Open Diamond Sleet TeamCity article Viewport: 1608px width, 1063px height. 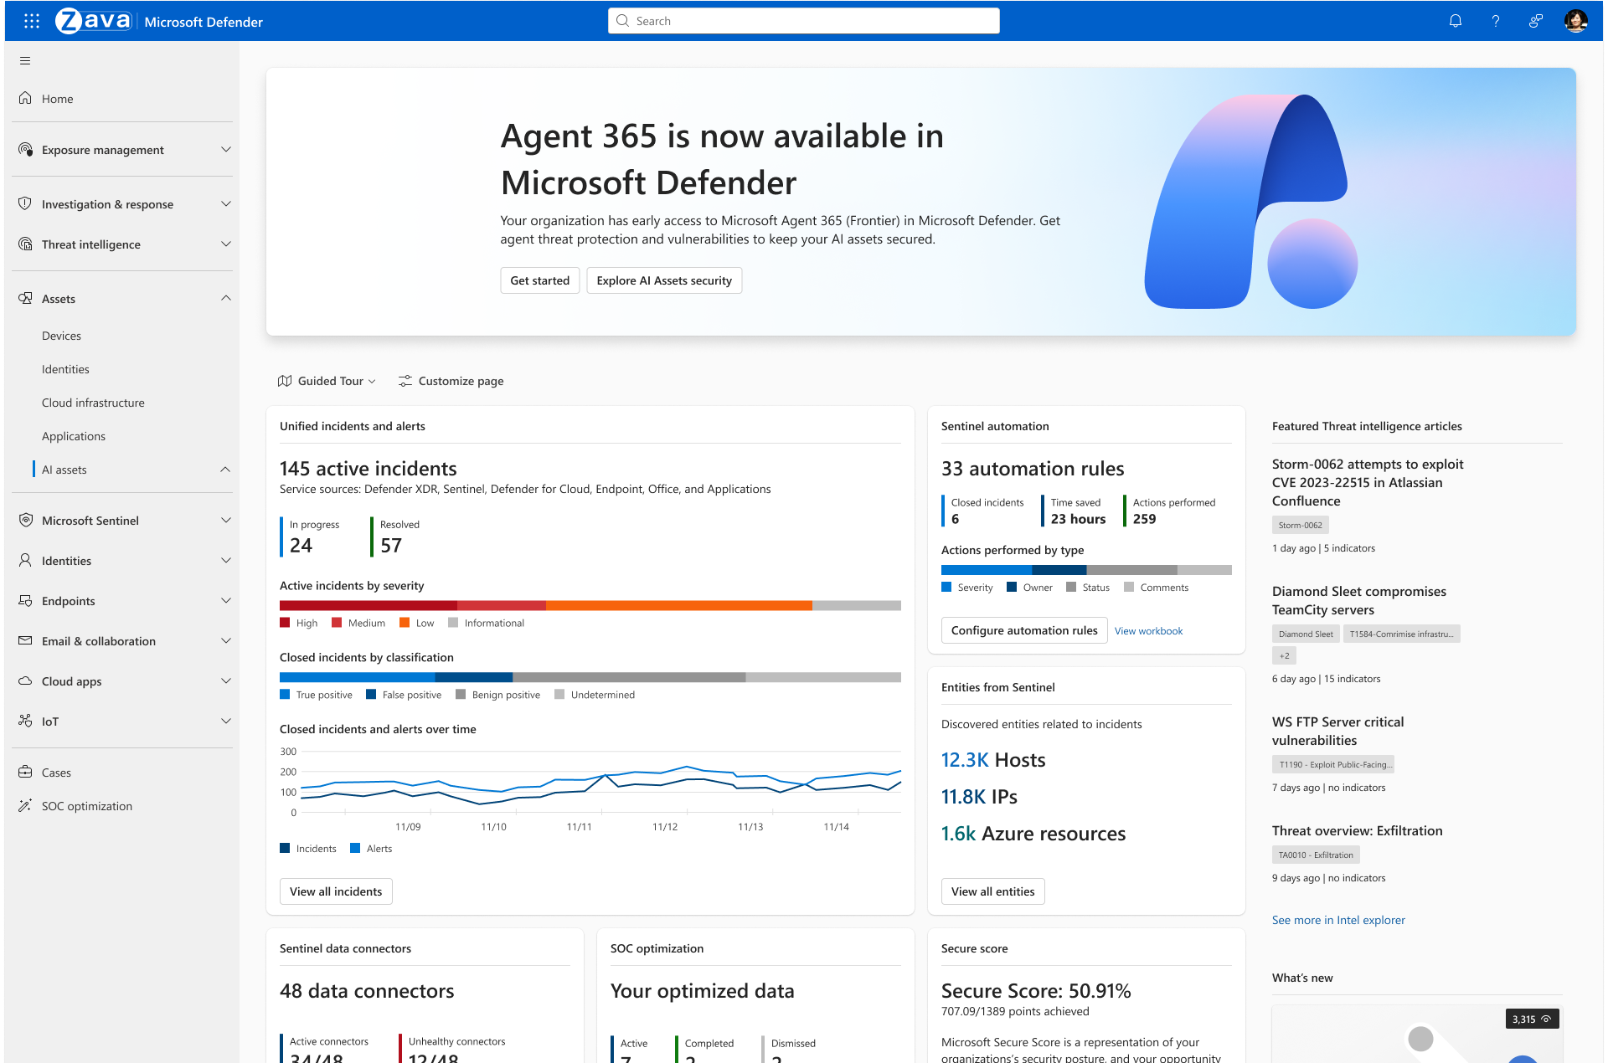tap(1359, 600)
